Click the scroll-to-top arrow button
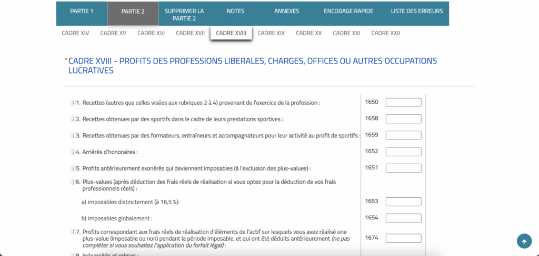This screenshot has height=256, width=539. point(524,242)
